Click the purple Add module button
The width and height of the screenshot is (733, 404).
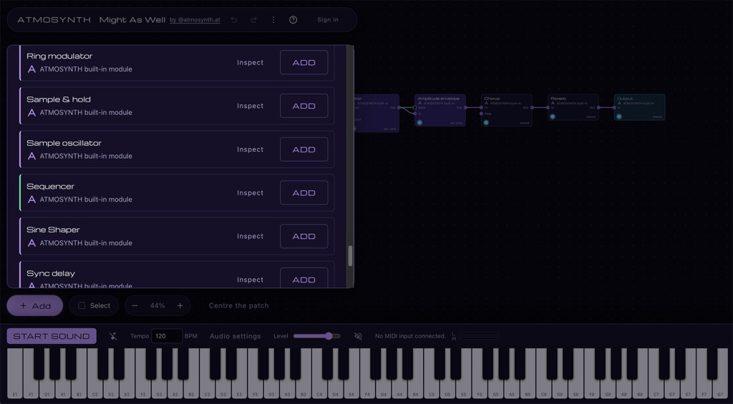tap(35, 305)
